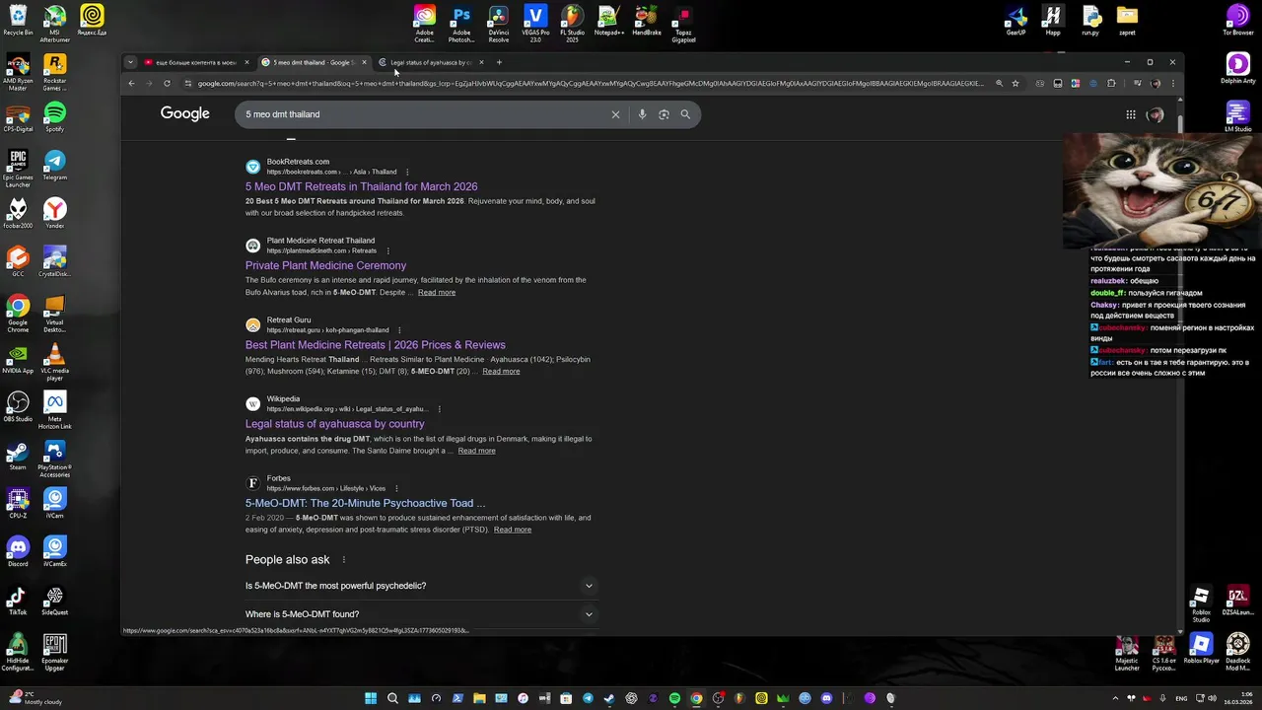1262x710 pixels.
Task: Open options menu for Plant Medicine Retreat result
Action: (x=387, y=250)
